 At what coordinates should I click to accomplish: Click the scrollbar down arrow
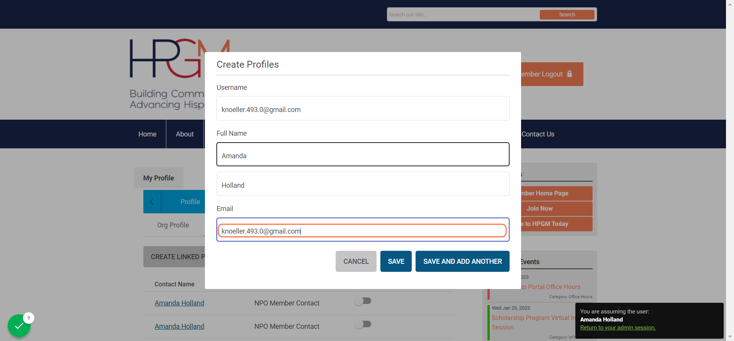click(730, 337)
